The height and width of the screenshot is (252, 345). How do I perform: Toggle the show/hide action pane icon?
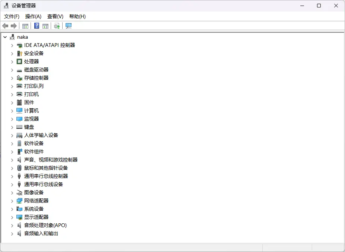45,26
